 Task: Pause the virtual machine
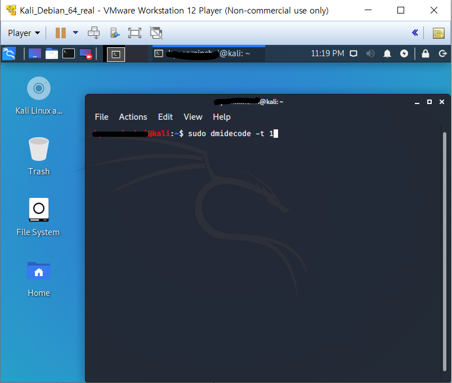pyautogui.click(x=61, y=33)
